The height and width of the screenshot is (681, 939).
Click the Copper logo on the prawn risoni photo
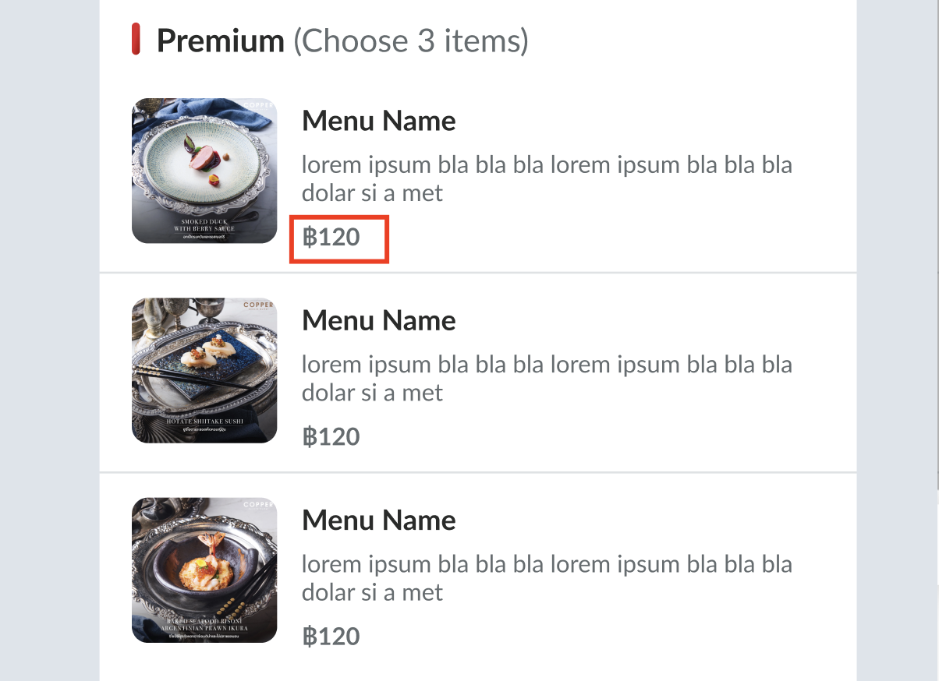257,504
